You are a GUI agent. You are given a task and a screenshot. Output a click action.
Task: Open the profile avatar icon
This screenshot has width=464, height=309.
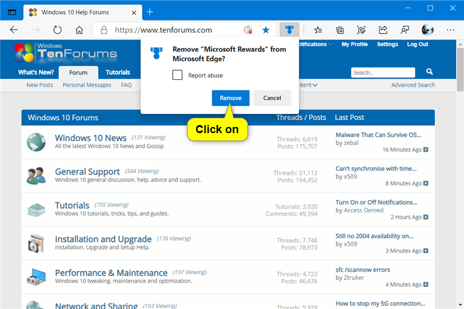pos(427,30)
